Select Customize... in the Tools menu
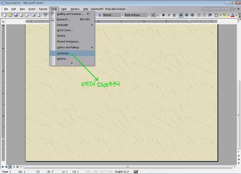The height and width of the screenshot is (174, 241). (x=64, y=53)
